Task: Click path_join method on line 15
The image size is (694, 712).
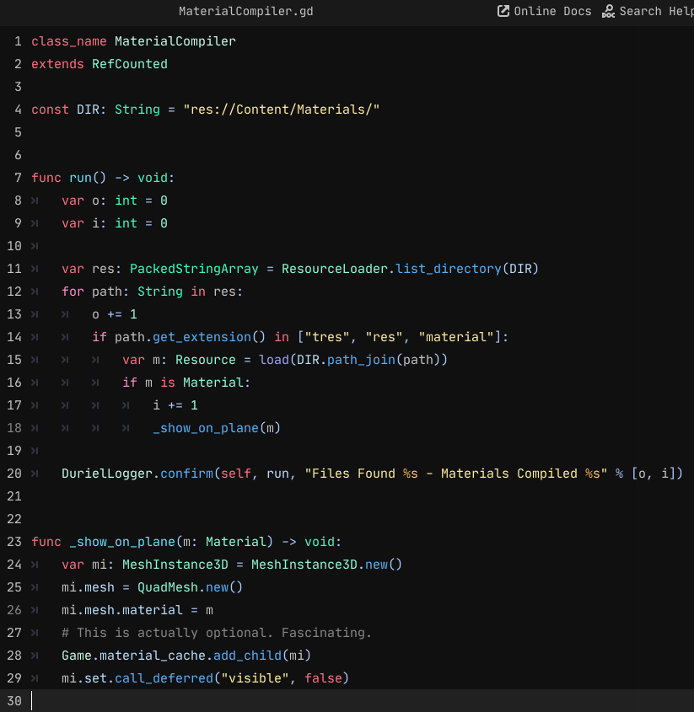Action: pyautogui.click(x=361, y=360)
